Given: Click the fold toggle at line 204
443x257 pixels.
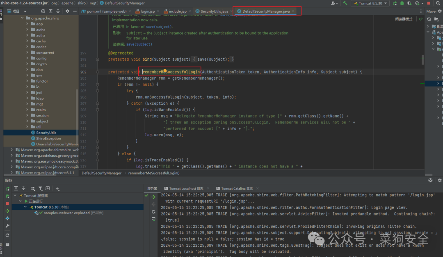Looking at the screenshot, I should [x=98, y=85].
